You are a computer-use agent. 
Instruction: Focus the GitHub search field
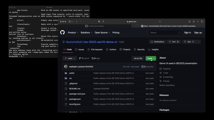pyautogui.click(x=165, y=33)
